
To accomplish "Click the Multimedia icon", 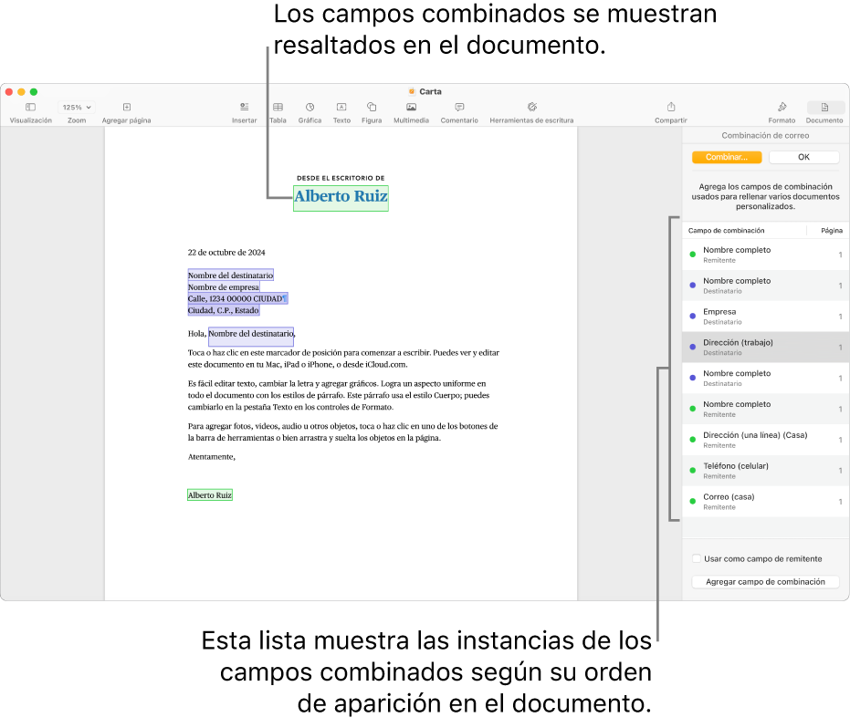I will [412, 108].
